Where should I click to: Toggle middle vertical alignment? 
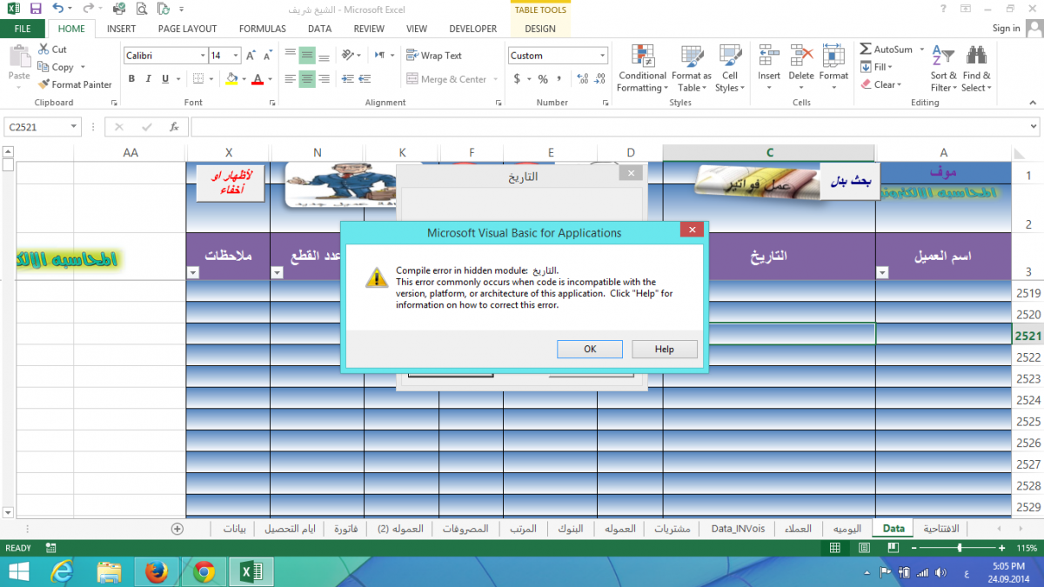(x=307, y=56)
